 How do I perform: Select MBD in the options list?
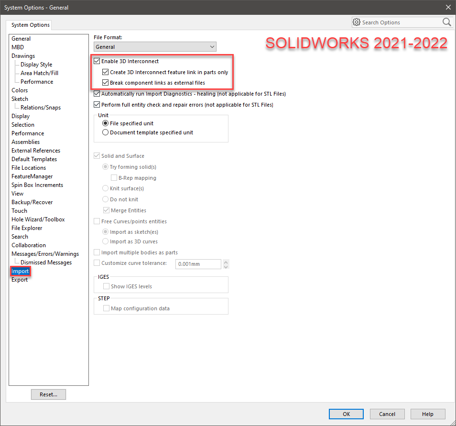[18, 47]
